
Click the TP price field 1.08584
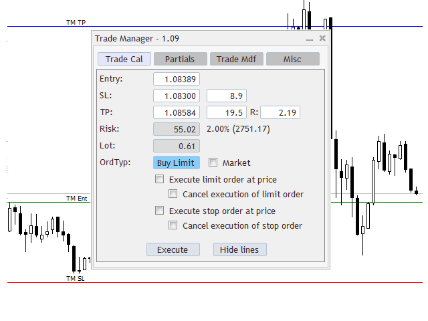pyautogui.click(x=177, y=112)
